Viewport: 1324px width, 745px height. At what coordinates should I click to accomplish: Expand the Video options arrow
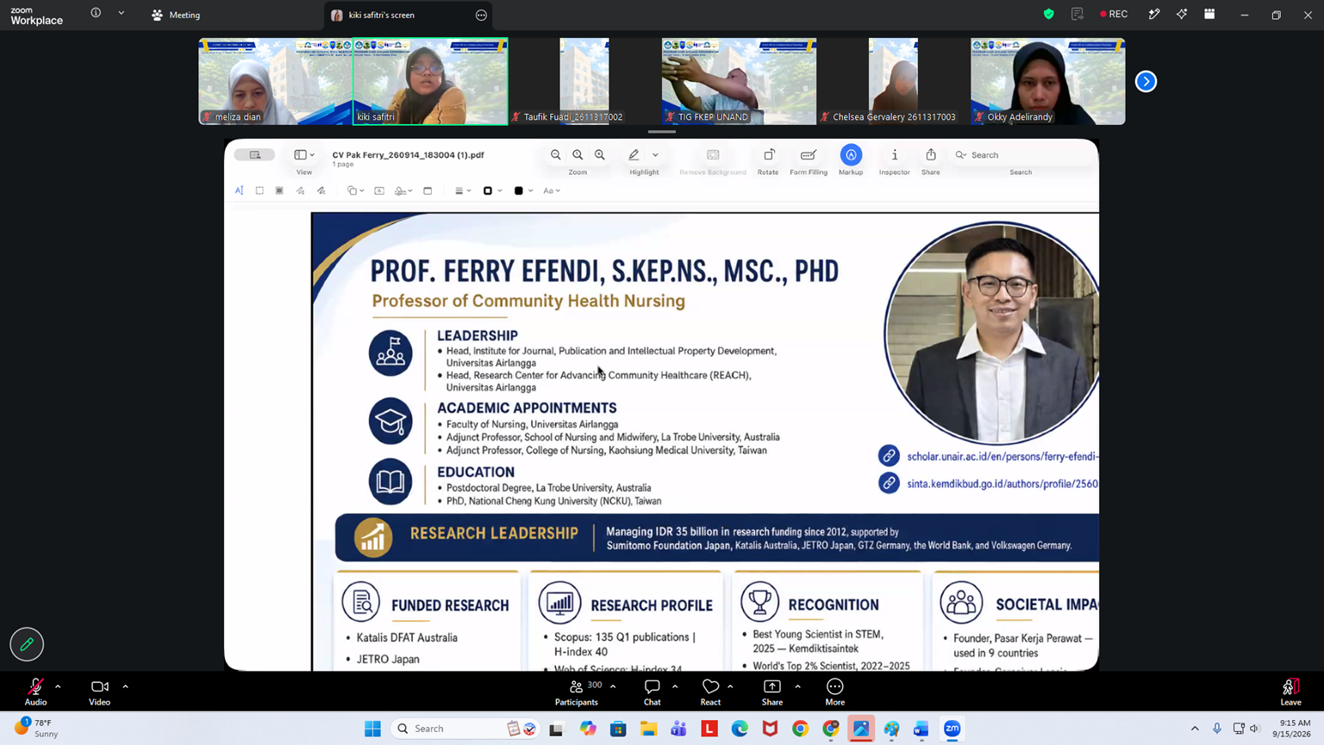(125, 686)
